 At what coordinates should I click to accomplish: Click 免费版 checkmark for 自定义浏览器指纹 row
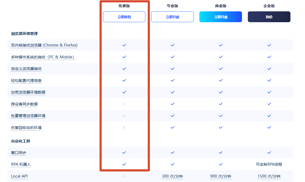(x=124, y=69)
